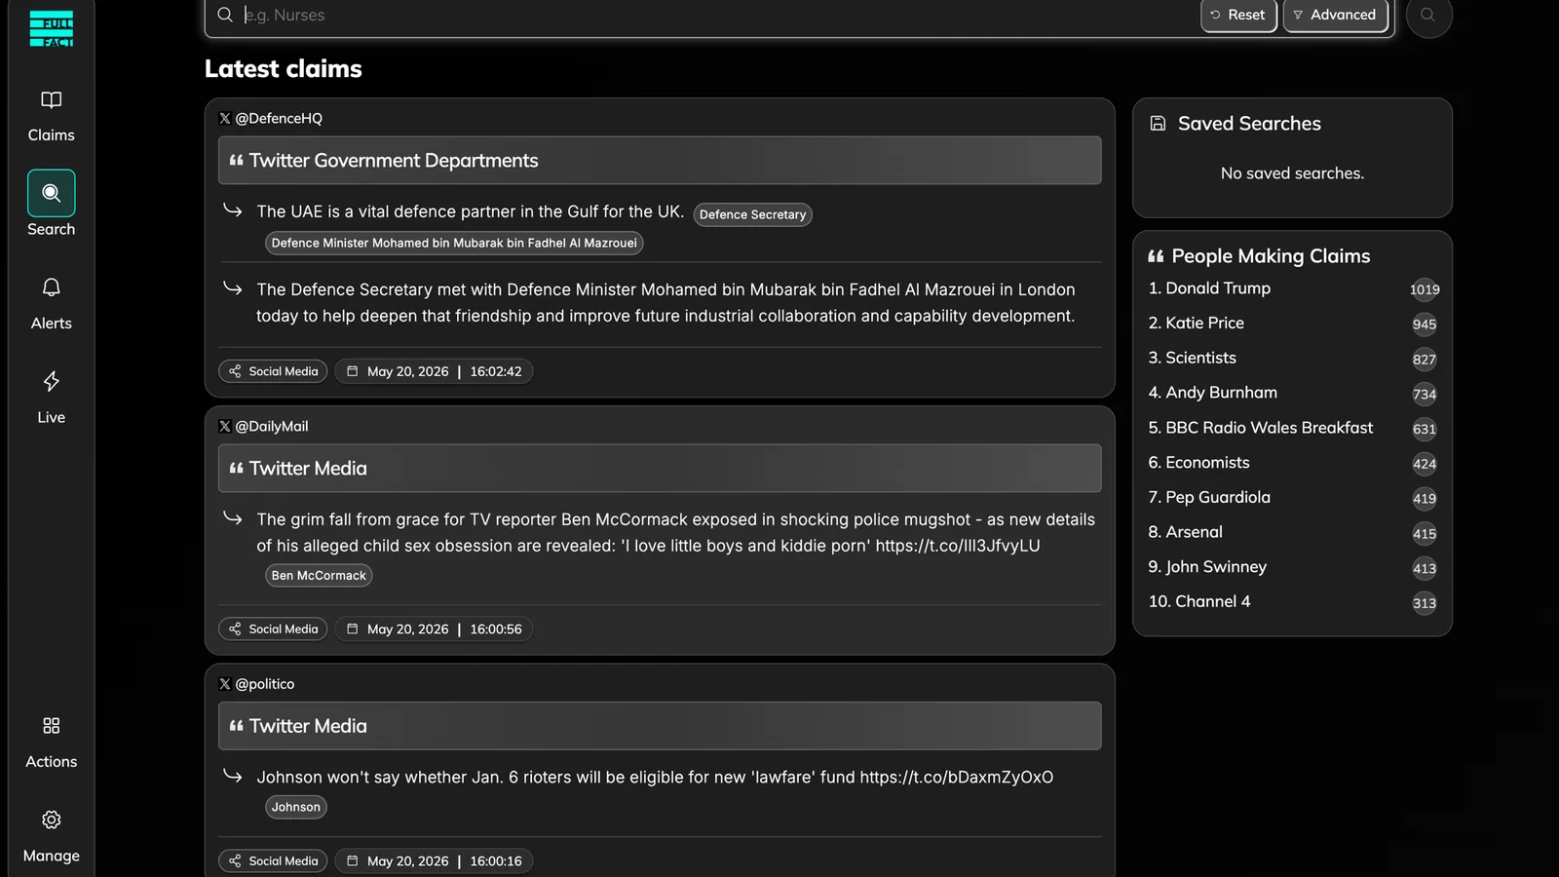Select the Ben McCormack tag
The image size is (1559, 877).
coord(319,576)
